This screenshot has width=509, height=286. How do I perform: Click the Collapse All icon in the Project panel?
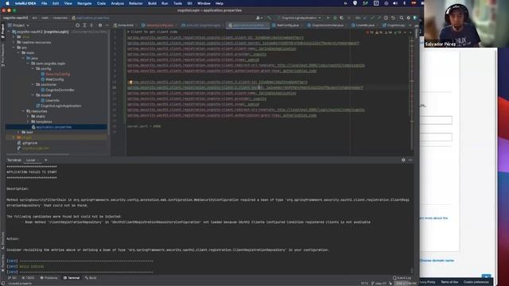(91, 25)
